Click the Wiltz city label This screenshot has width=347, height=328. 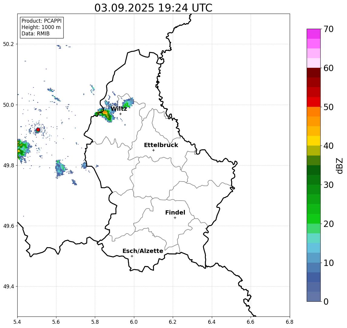click(119, 109)
